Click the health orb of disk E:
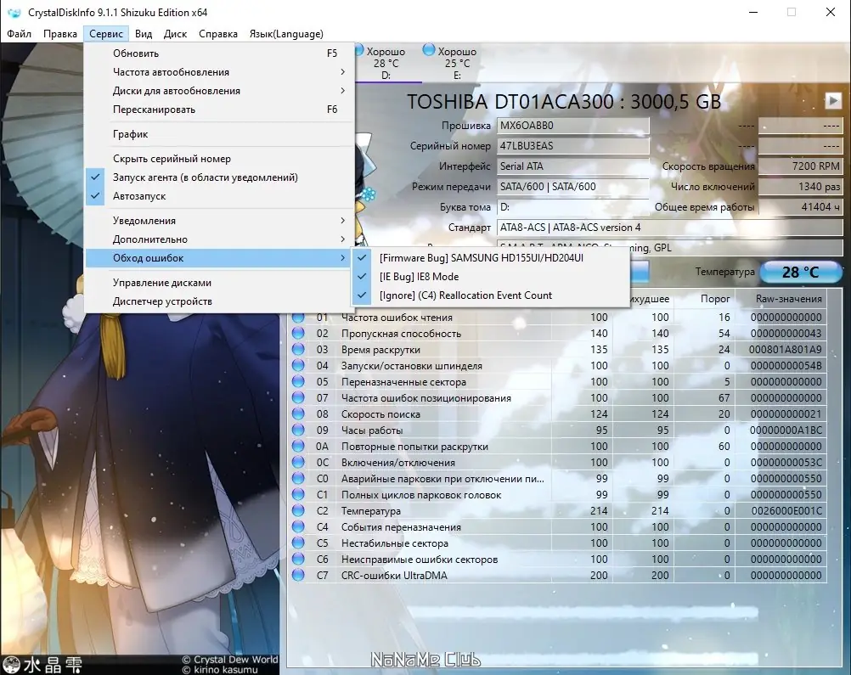 (x=429, y=50)
